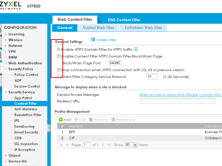Click the Edit pencil icon
222x166 pixels.
(x=76, y=120)
